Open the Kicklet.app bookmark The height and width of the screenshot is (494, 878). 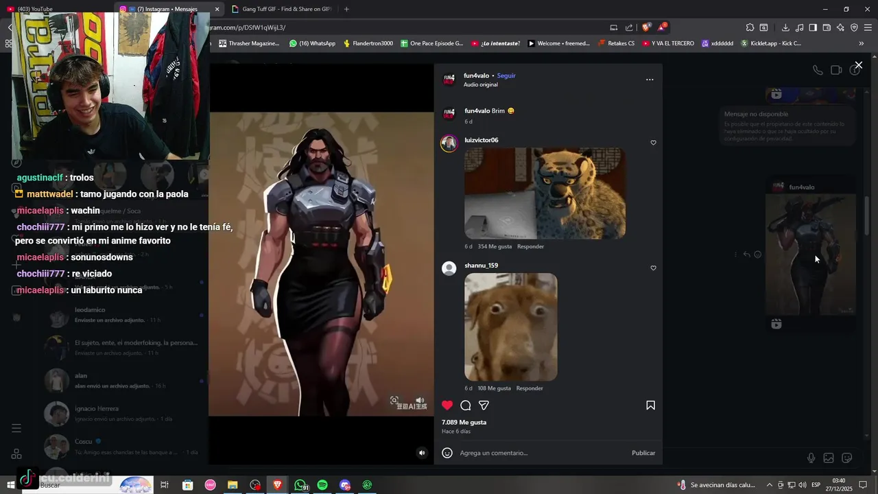[770, 43]
